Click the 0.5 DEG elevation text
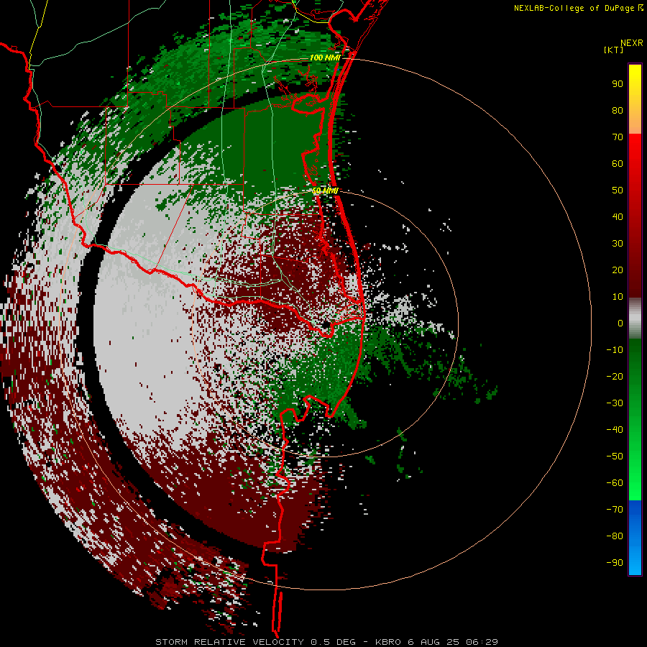 click(333, 642)
